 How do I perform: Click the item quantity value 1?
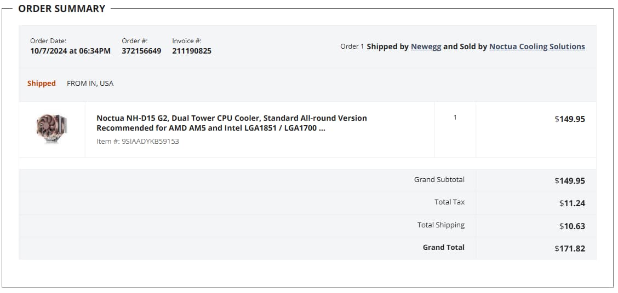pos(455,117)
